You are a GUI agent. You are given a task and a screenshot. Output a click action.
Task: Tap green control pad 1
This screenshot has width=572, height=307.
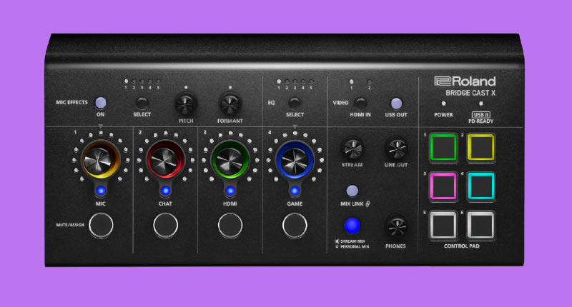[443, 148]
